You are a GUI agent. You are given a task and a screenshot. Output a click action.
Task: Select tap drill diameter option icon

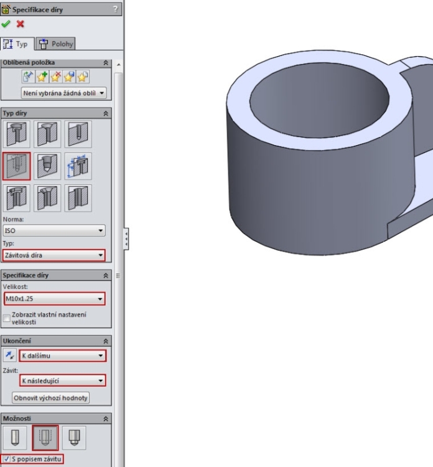15,438
